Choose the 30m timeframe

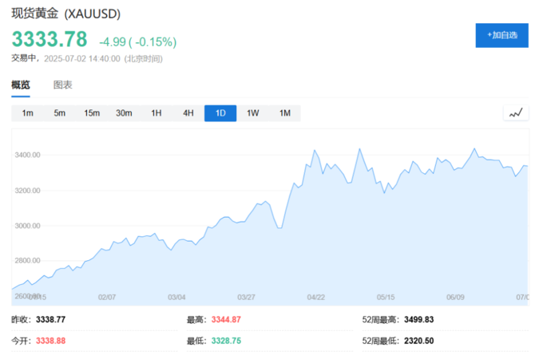(124, 113)
